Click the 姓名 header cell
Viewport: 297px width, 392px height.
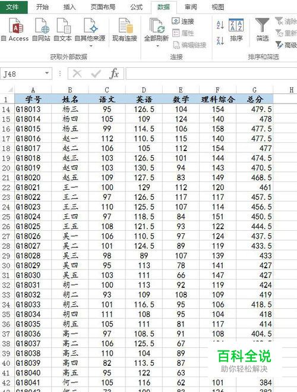click(x=70, y=99)
